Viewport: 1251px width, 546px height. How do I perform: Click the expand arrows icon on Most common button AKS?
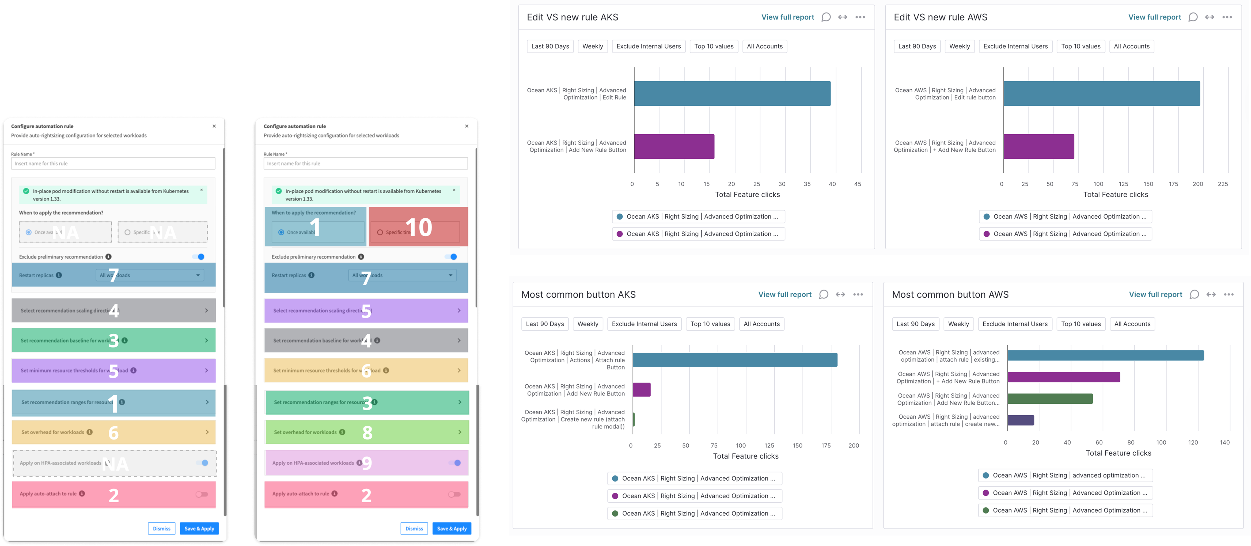[841, 294]
